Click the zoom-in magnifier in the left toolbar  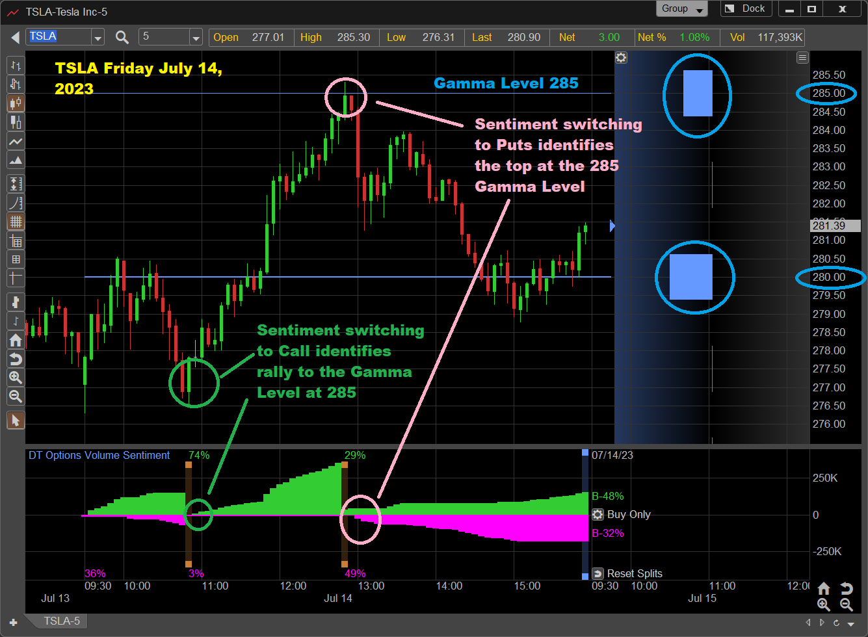(x=16, y=378)
